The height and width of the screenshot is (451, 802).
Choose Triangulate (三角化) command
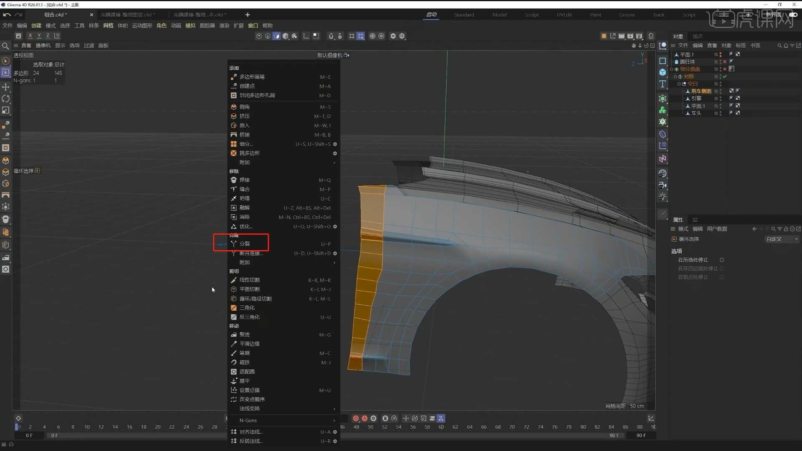(x=284, y=308)
